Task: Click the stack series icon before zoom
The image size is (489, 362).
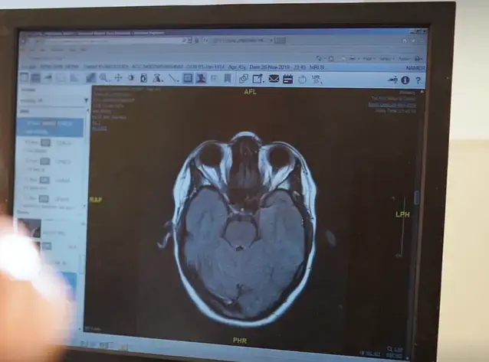Action: (90, 78)
